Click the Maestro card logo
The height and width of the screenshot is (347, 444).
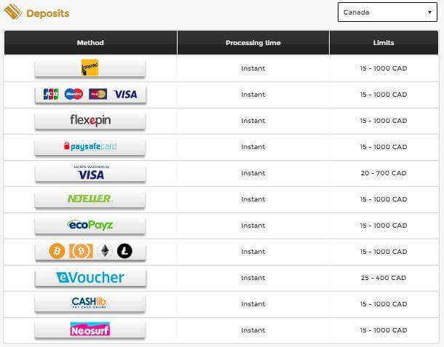click(x=74, y=94)
